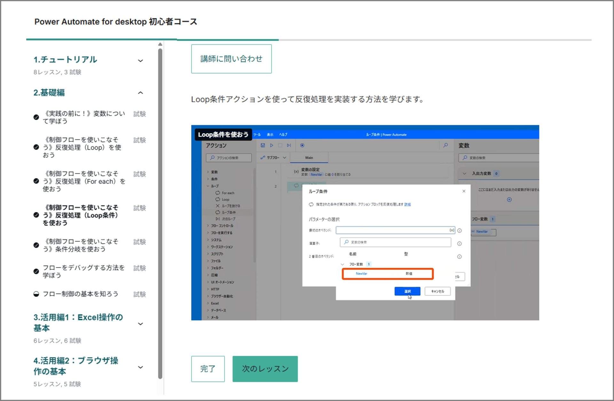Click the stop icon in the flow toolbar
614x401 pixels.
(280, 145)
